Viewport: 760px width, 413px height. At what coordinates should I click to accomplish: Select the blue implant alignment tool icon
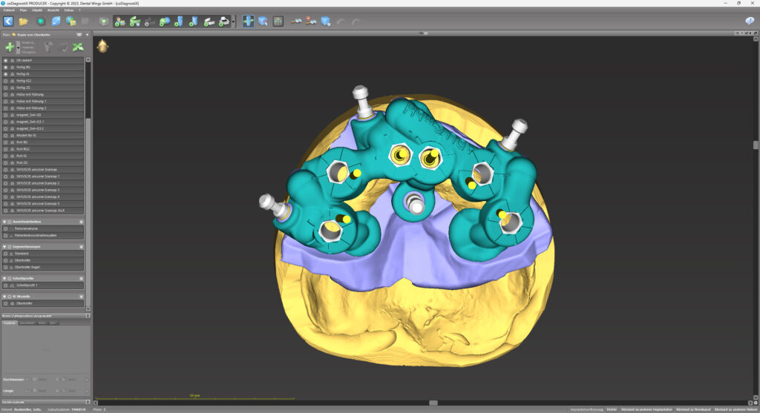pos(247,22)
